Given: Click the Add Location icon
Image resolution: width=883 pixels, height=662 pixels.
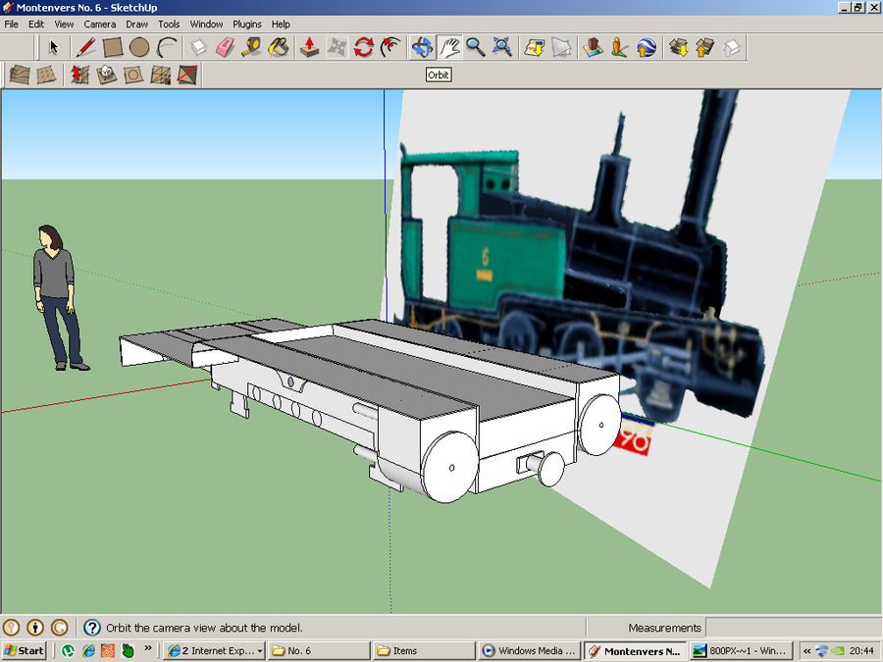Looking at the screenshot, I should click(x=534, y=47).
